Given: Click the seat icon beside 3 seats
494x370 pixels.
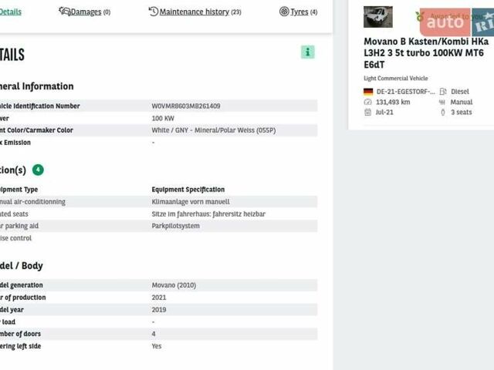Looking at the screenshot, I should pyautogui.click(x=443, y=113).
